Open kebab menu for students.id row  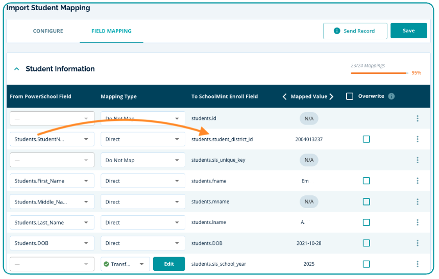[x=417, y=118]
